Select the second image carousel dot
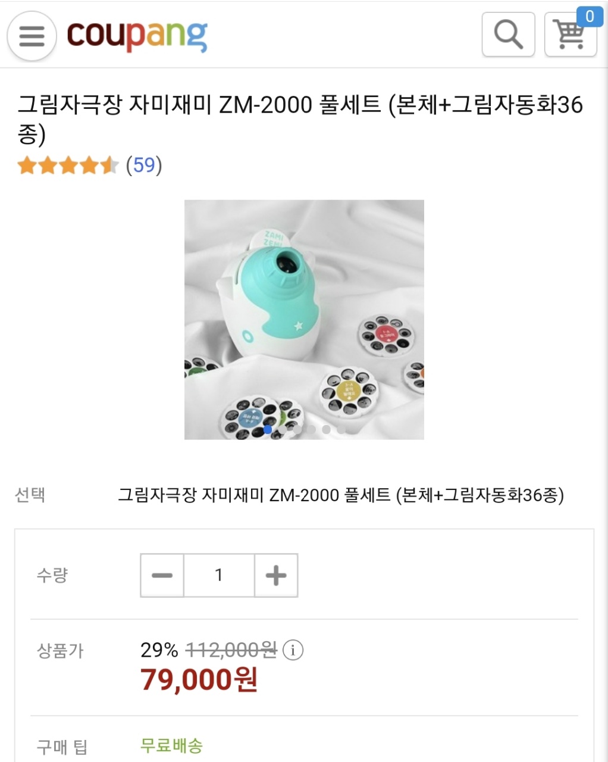608x762 pixels. pyautogui.click(x=283, y=429)
